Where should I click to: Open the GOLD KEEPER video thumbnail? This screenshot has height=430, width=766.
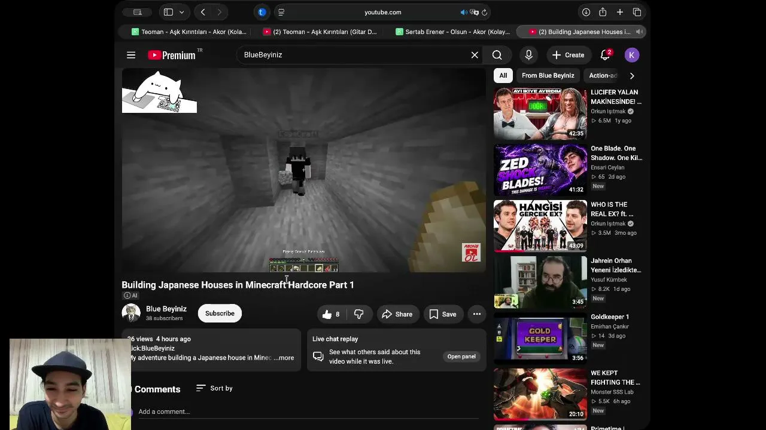click(540, 338)
